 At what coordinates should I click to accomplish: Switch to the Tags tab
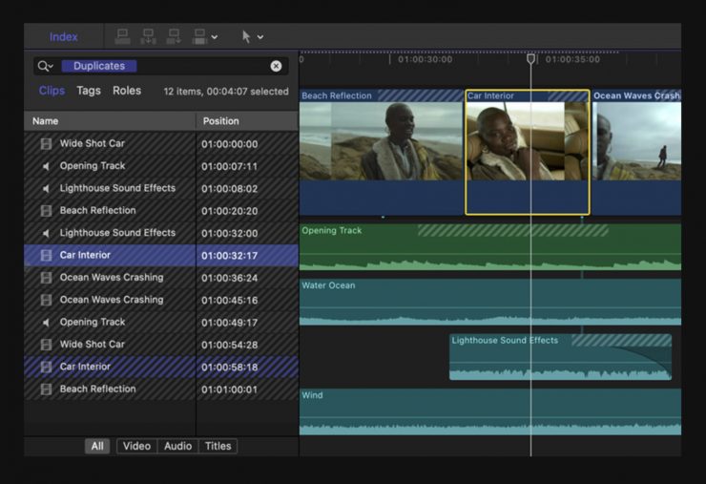point(89,91)
